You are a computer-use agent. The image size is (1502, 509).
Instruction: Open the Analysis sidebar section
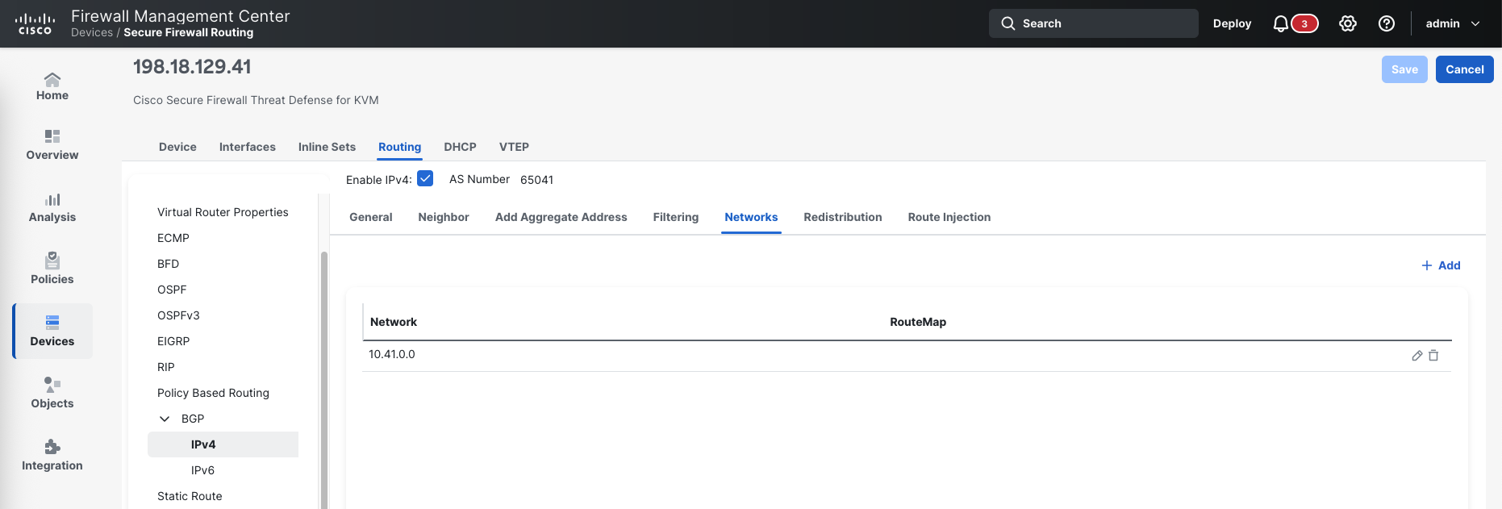pyautogui.click(x=52, y=207)
